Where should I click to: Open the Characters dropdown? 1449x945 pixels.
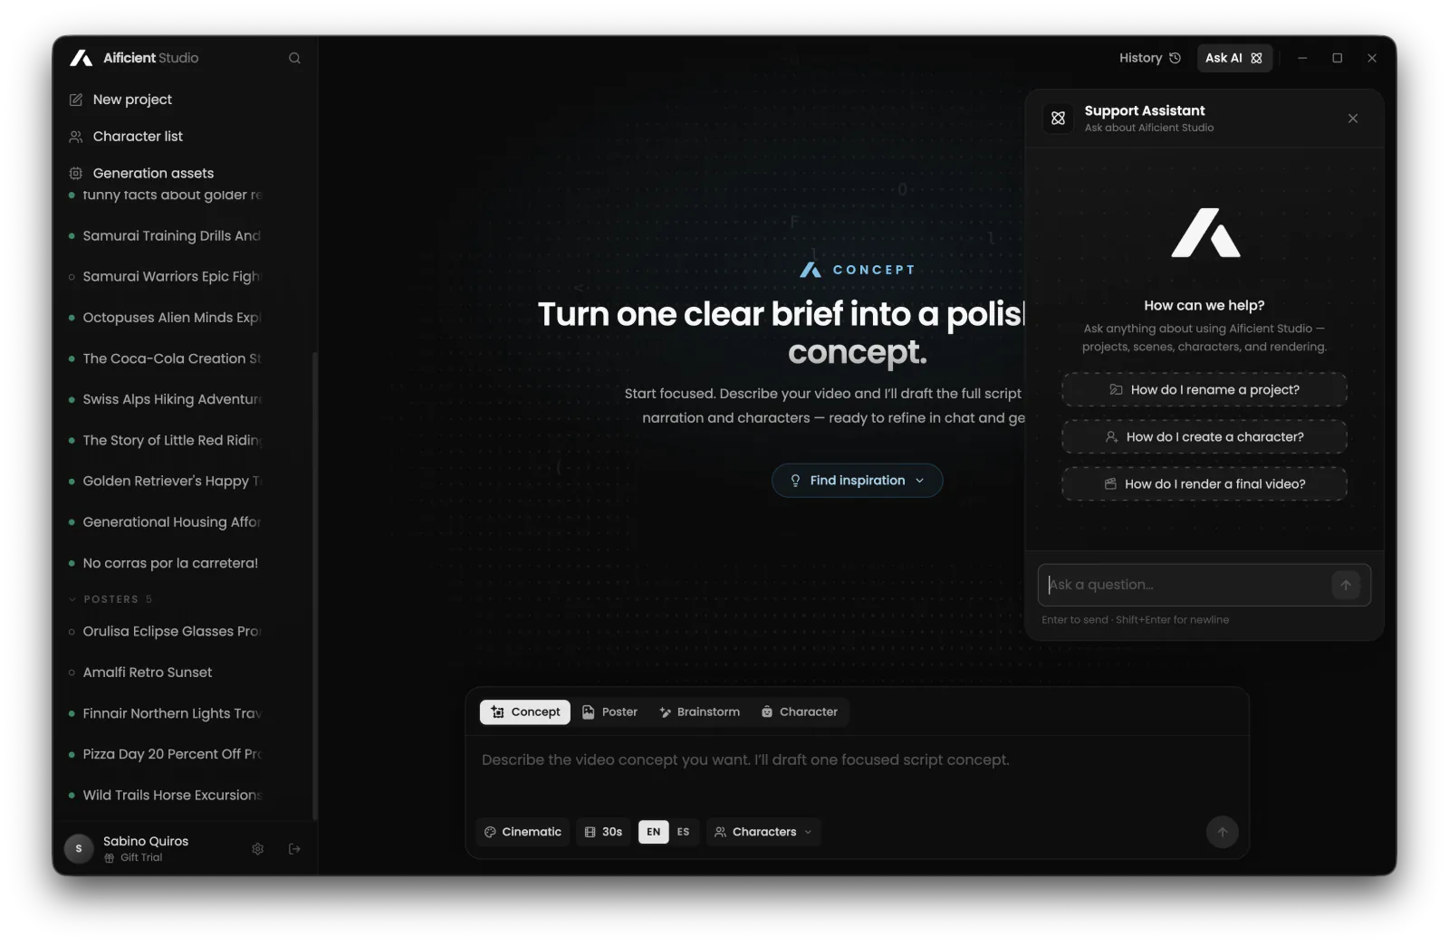(763, 832)
